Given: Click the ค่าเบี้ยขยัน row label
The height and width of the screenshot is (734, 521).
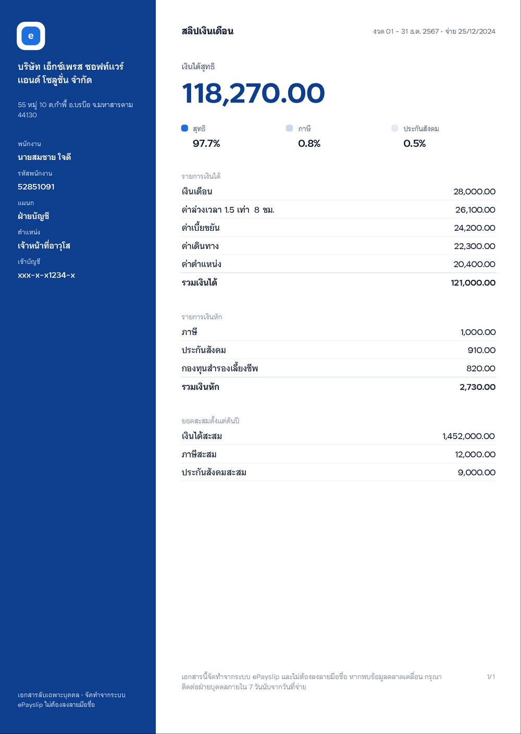Looking at the screenshot, I should pos(201,228).
